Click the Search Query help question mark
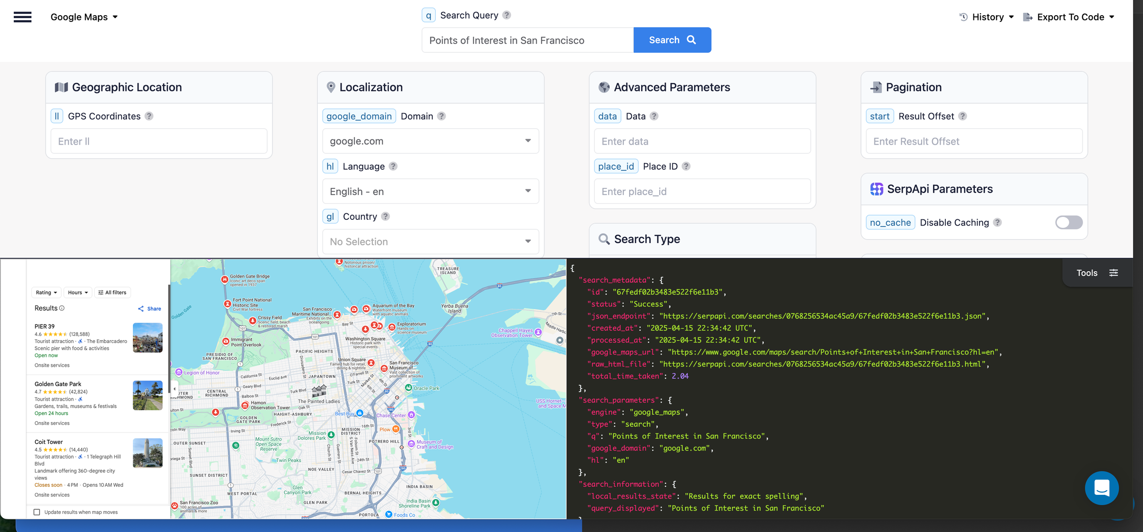 (507, 15)
